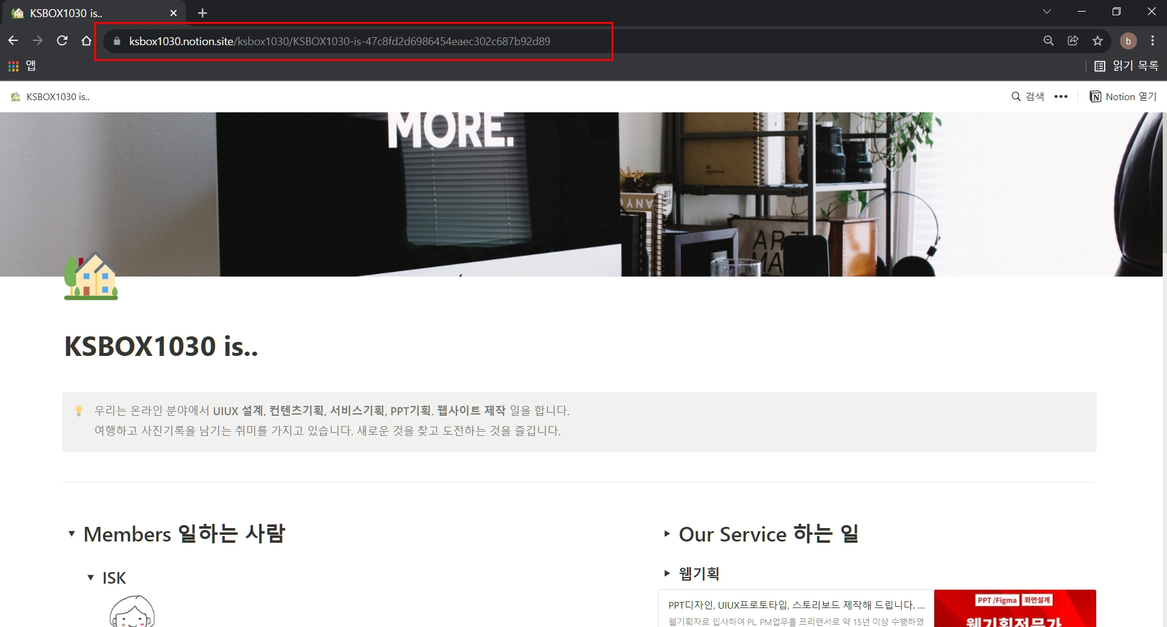Screen dimensions: 1167x627
Task: Open the Chrome three-dot menu
Action: [x=1152, y=41]
